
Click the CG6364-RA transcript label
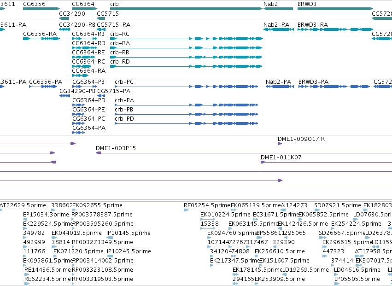point(88,71)
